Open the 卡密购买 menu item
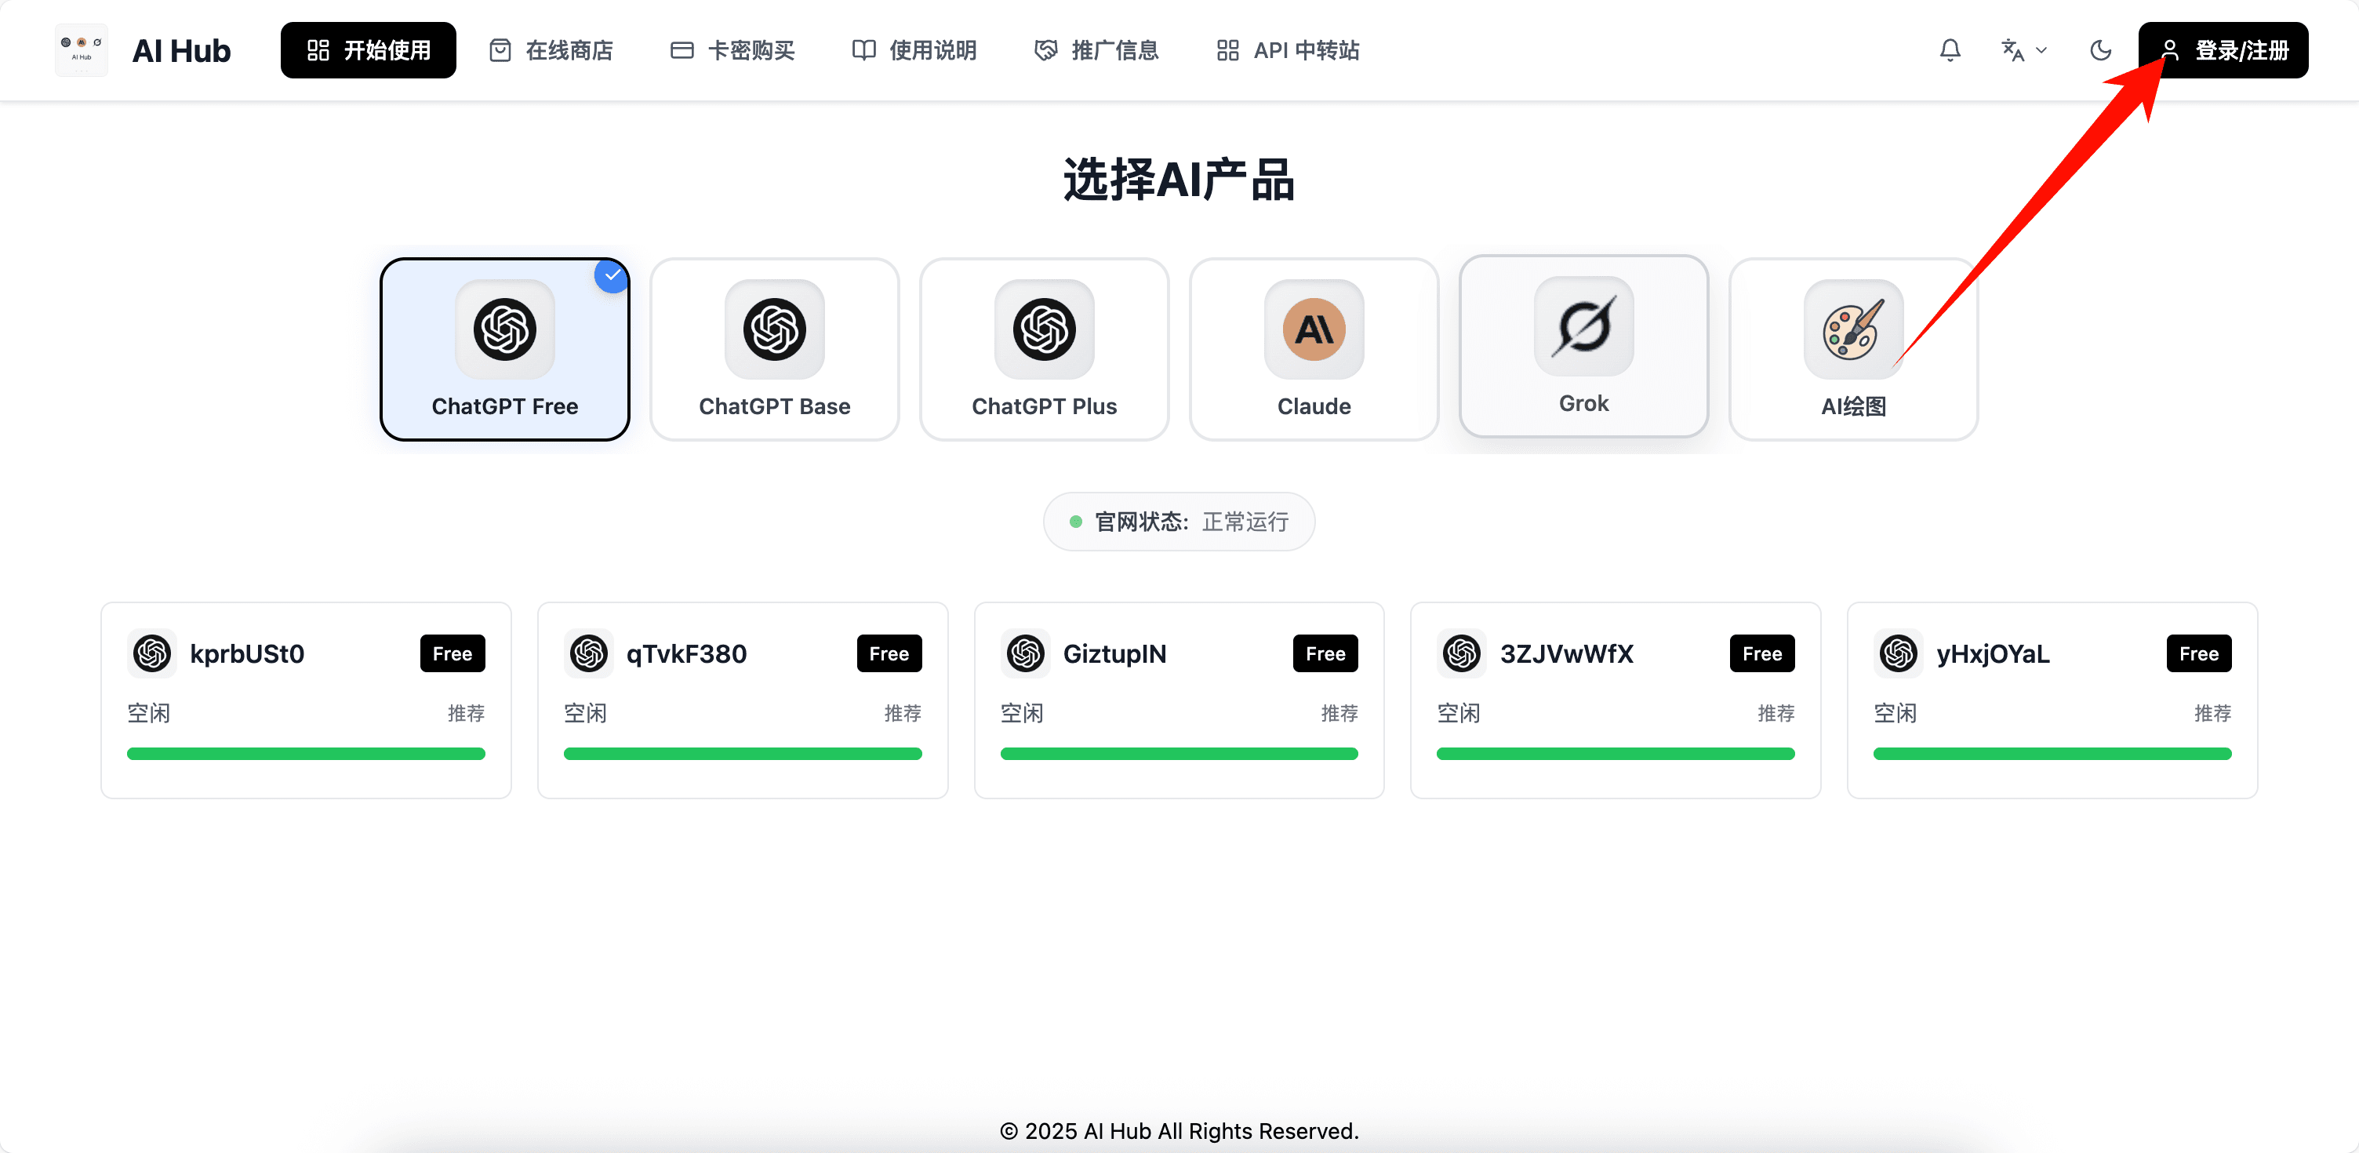 [x=732, y=50]
